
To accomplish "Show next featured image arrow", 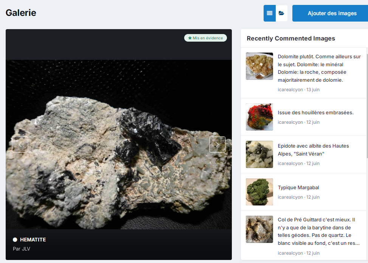I will (217, 145).
